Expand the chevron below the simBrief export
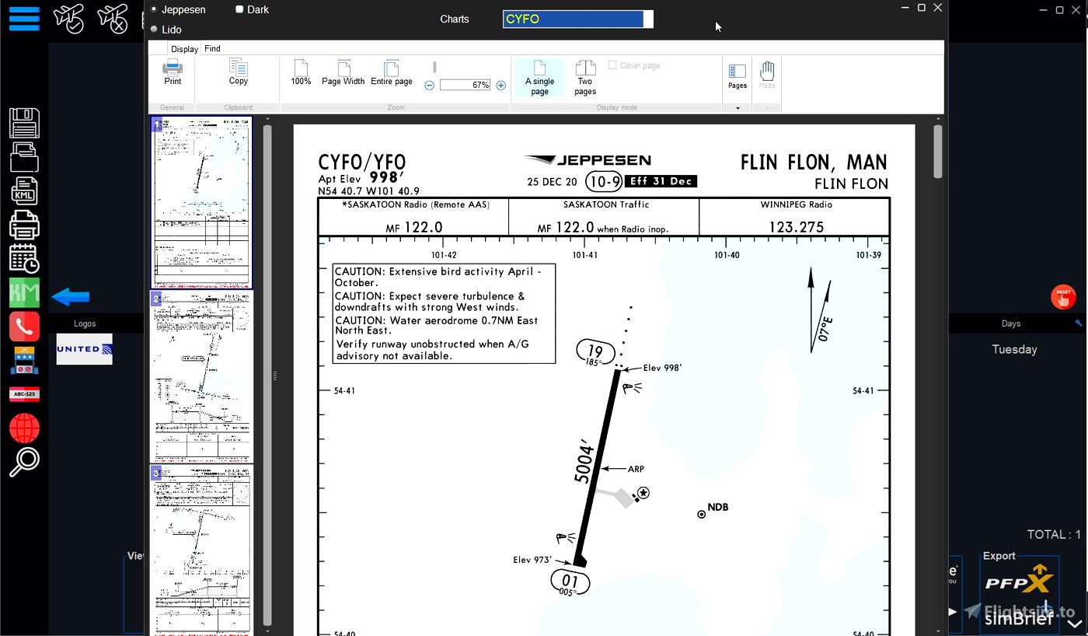 tap(1076, 622)
